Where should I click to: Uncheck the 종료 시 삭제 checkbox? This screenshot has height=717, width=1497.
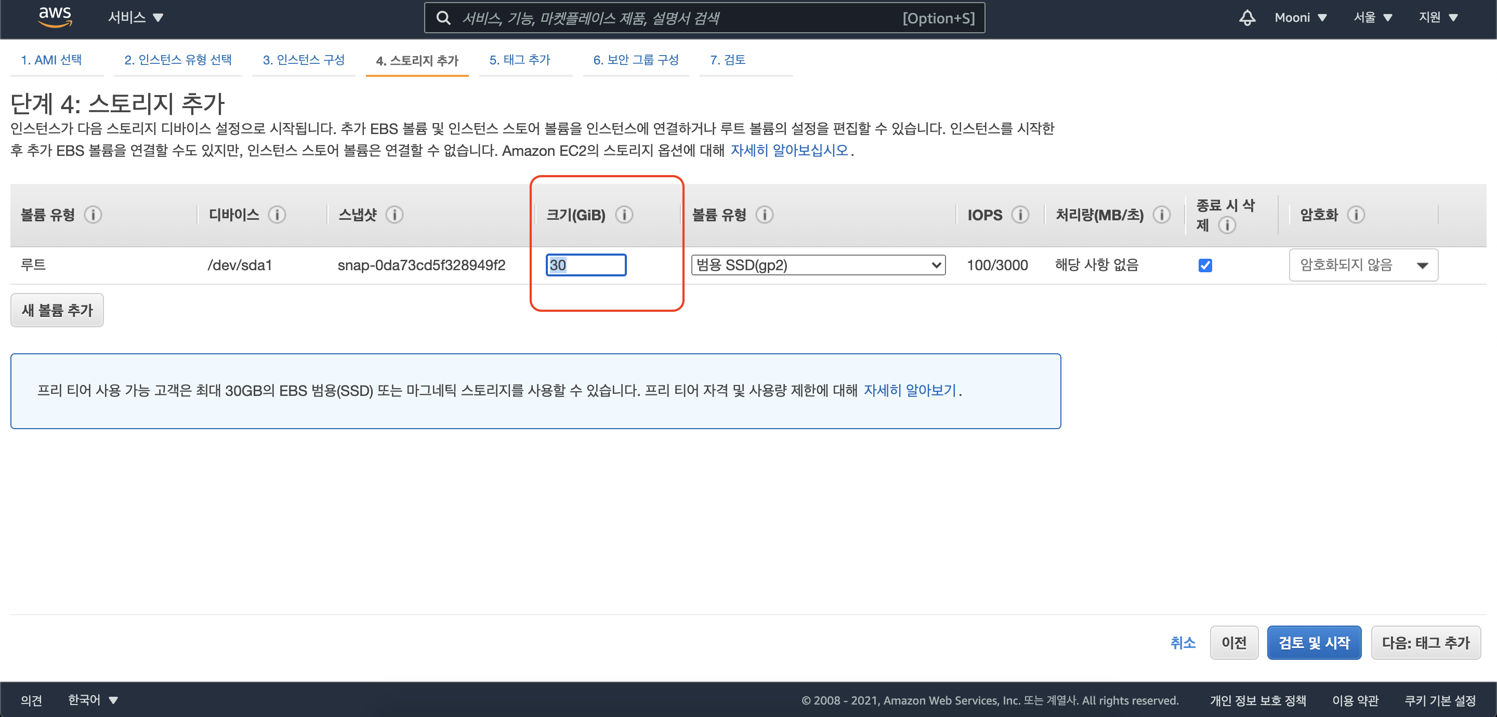1205,265
